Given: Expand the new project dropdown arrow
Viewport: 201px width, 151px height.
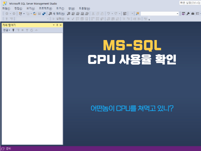Looking at the screenshot, I should (24, 14).
